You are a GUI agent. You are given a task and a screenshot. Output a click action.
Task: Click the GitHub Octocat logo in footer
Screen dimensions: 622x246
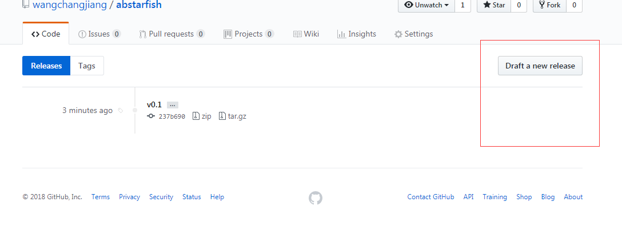316,197
